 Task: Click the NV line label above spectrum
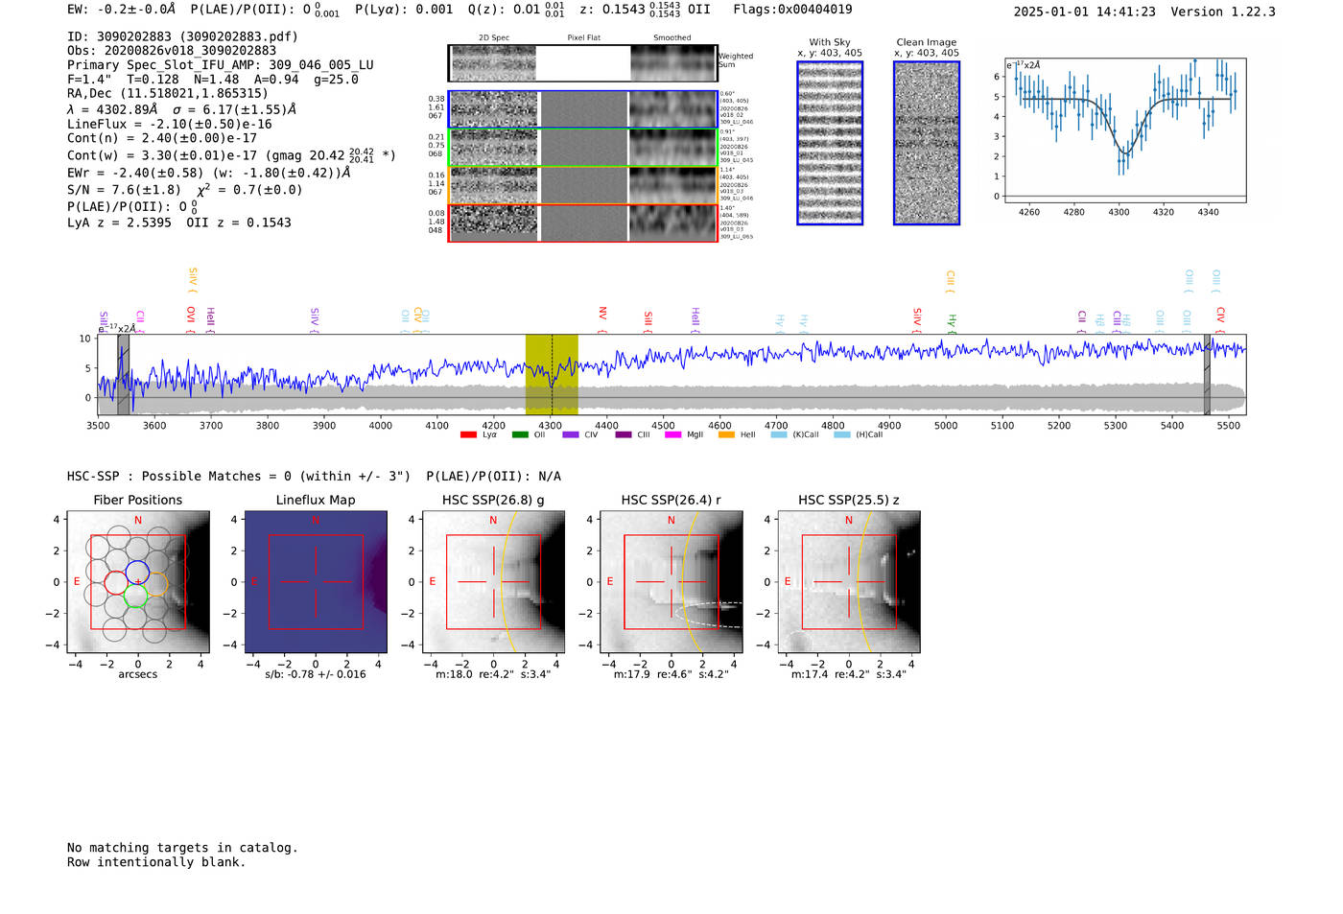[x=602, y=320]
